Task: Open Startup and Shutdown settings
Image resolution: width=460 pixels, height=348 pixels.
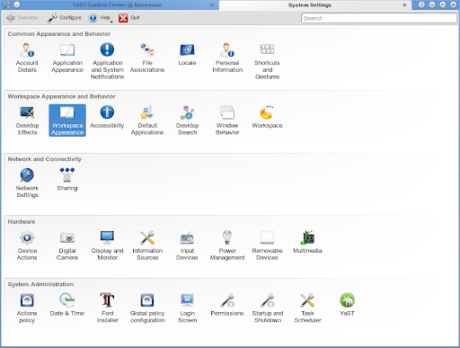Action: pos(267,308)
